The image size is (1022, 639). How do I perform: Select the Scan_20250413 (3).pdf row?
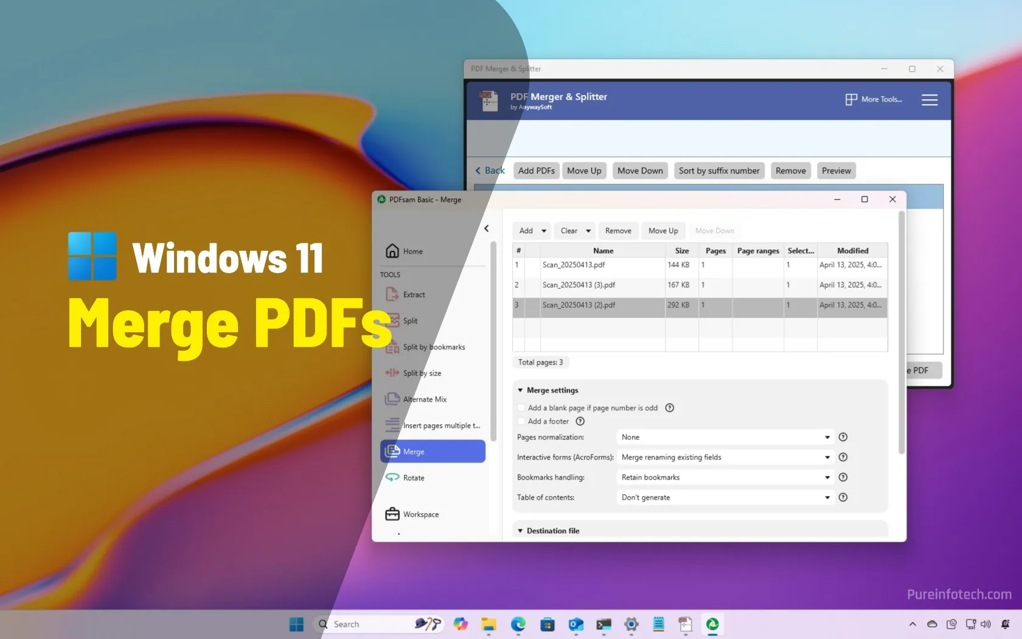click(x=579, y=285)
